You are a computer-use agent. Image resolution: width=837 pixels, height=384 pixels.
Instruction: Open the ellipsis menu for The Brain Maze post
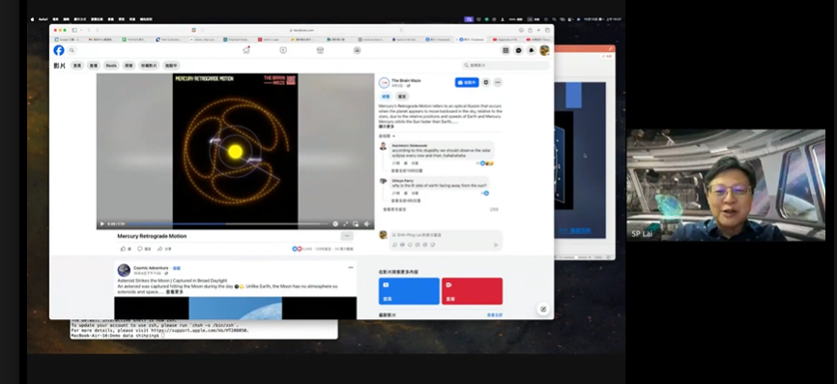tap(498, 82)
